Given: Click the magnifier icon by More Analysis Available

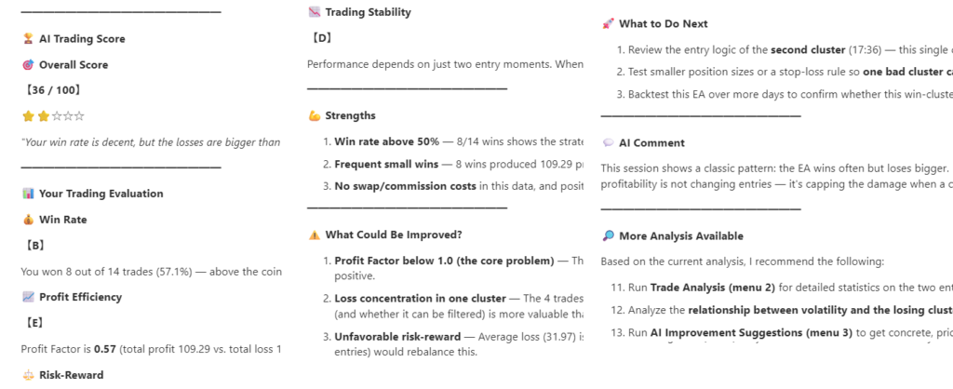Looking at the screenshot, I should (x=608, y=236).
